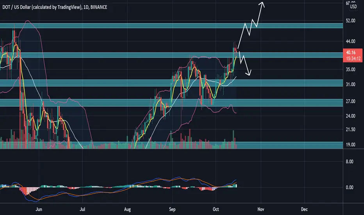
Task: Click the Sep date label
Action: click(172, 210)
